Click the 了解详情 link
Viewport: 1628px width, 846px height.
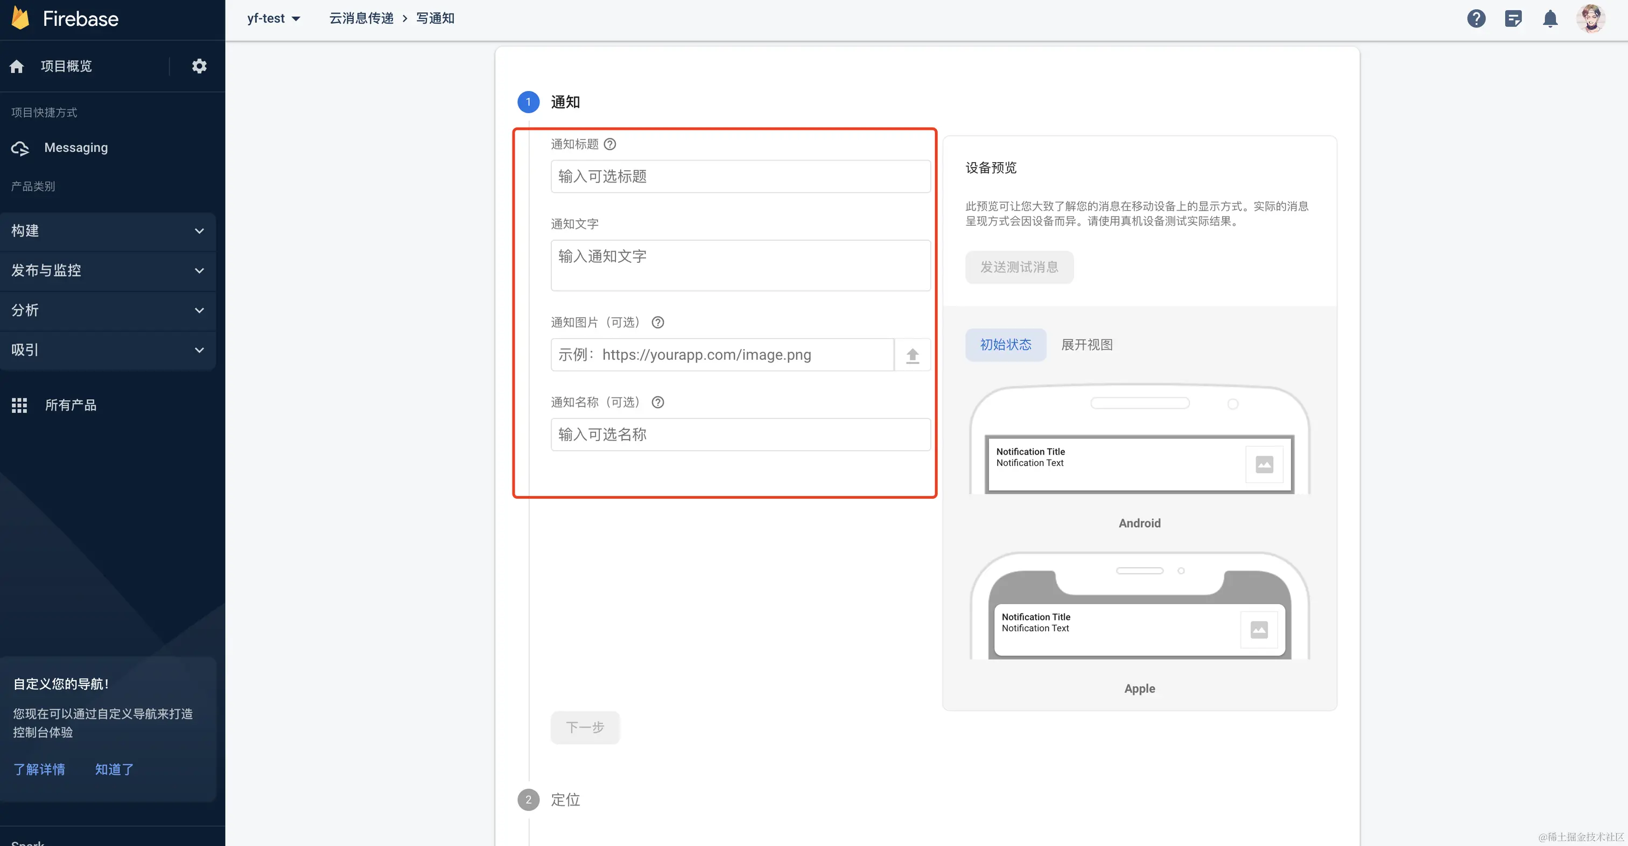[39, 770]
